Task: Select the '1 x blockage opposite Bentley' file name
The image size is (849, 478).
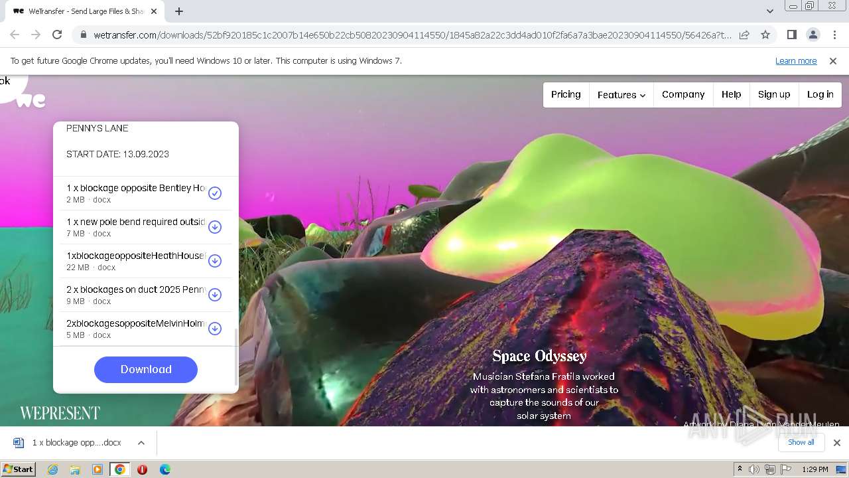Action: pyautogui.click(x=136, y=188)
